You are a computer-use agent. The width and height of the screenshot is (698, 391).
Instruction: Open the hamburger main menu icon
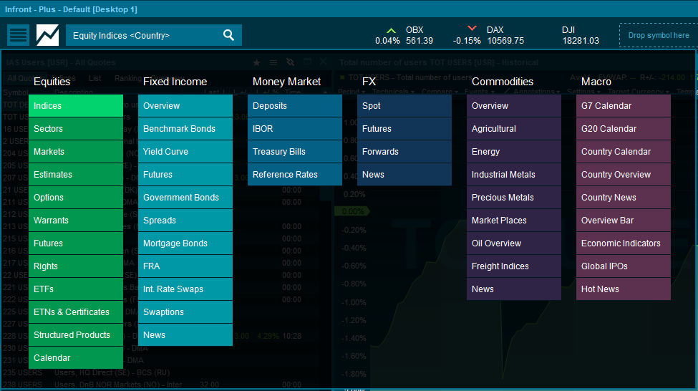point(18,35)
